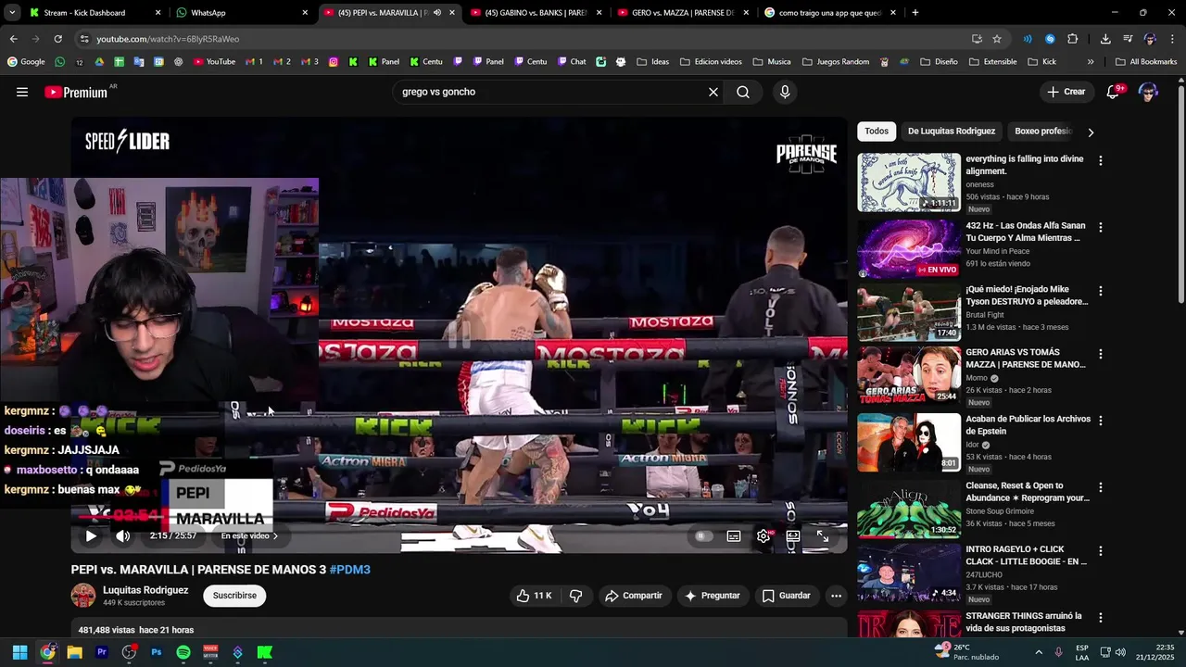The image size is (1186, 667).
Task: Open the 'everything is falling into divine alignment' thumbnail
Action: [x=909, y=182]
